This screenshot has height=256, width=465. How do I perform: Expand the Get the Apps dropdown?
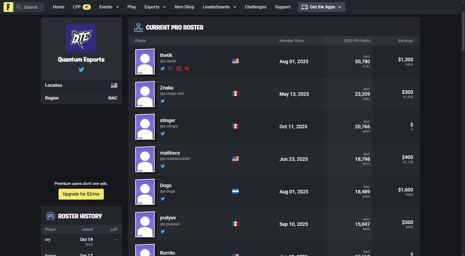(322, 7)
